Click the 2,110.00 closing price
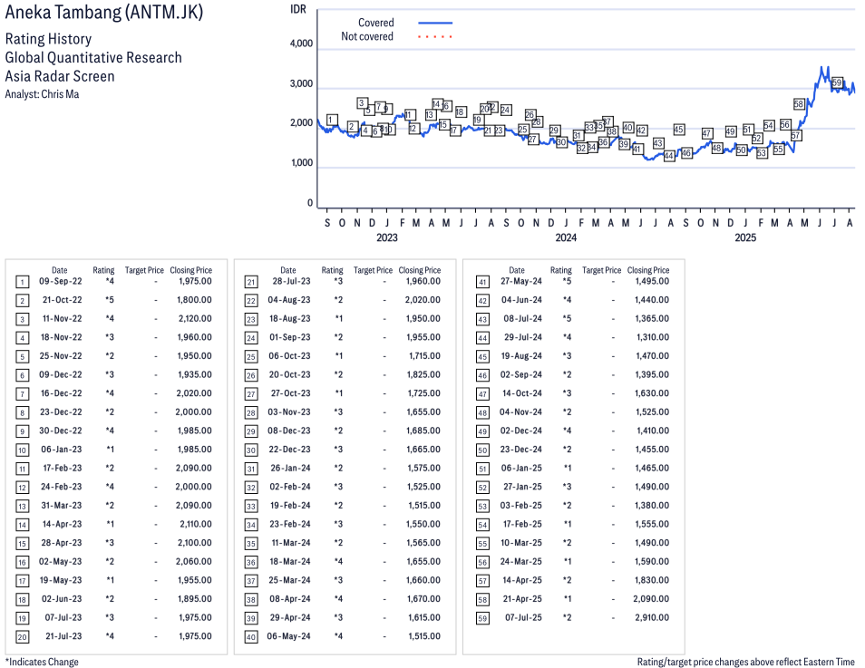865x668 pixels. click(195, 524)
